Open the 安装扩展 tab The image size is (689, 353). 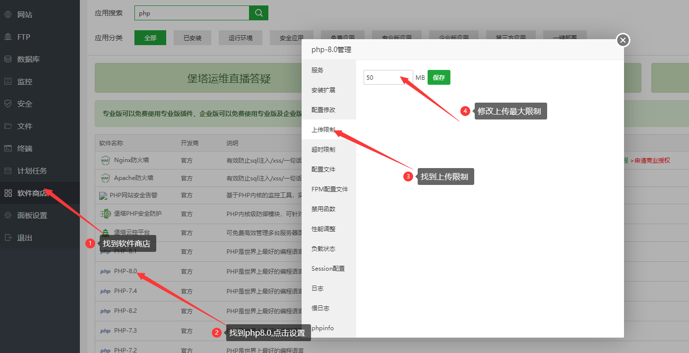pos(323,90)
